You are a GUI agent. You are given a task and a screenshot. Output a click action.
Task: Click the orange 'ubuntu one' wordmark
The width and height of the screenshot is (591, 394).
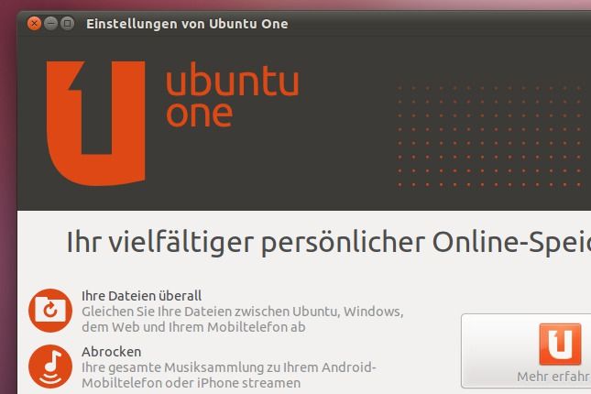tap(233, 94)
